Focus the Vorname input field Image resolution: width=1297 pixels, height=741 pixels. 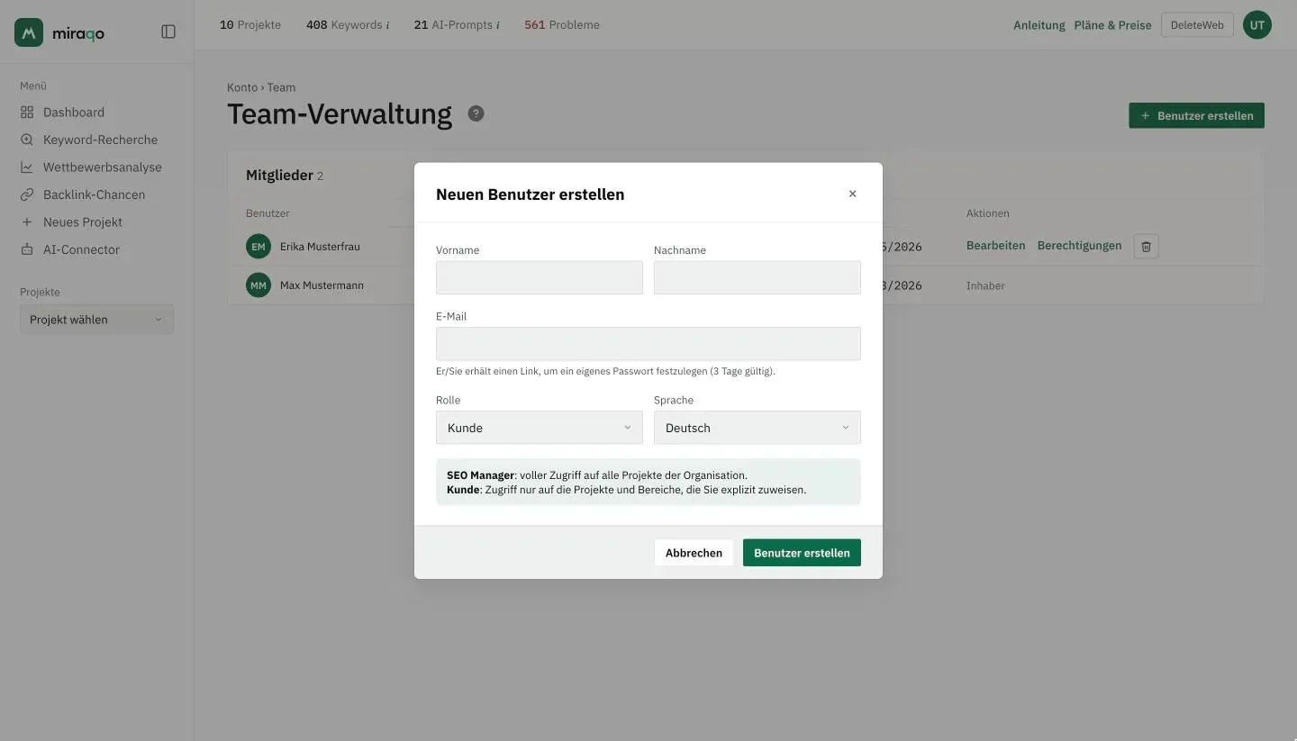coord(540,277)
